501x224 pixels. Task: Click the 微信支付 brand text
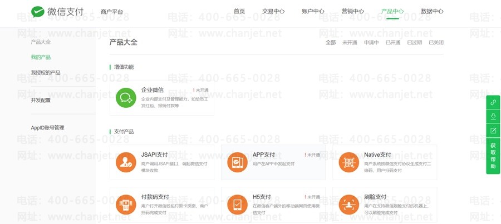click(66, 12)
